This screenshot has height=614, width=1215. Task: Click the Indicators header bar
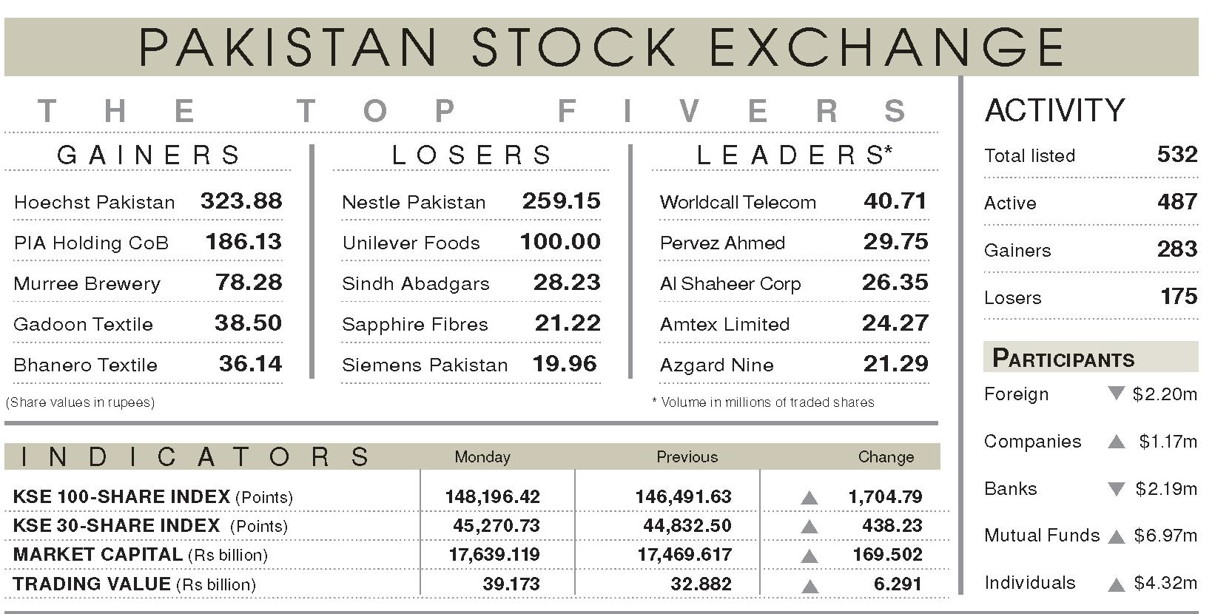pyautogui.click(x=472, y=456)
